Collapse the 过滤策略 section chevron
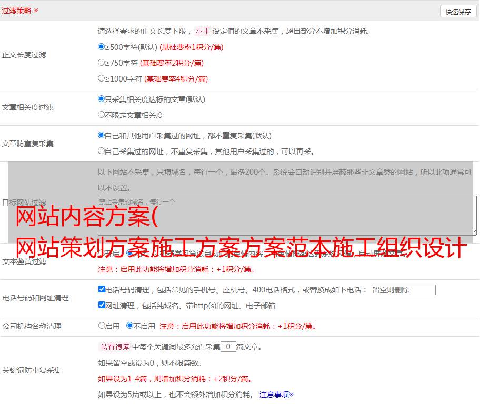 (36, 11)
